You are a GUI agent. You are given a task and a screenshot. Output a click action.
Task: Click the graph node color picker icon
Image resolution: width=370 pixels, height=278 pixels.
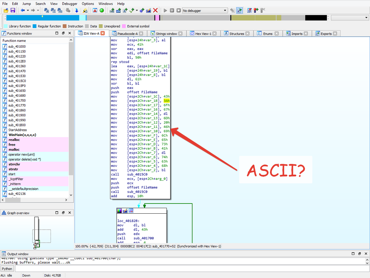pos(119,211)
